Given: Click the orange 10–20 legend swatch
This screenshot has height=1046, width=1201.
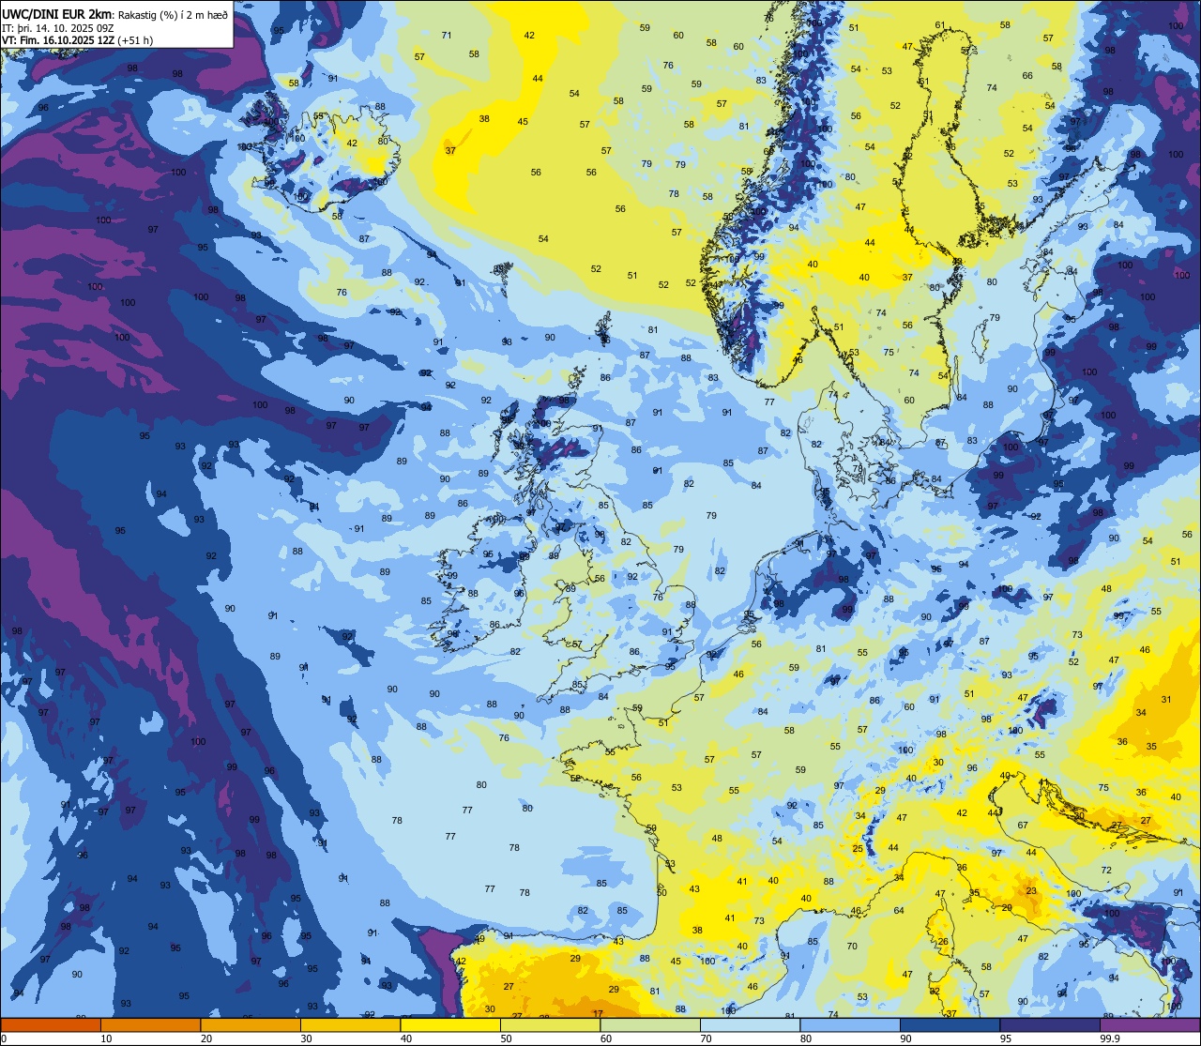Looking at the screenshot, I should coord(150,1024).
